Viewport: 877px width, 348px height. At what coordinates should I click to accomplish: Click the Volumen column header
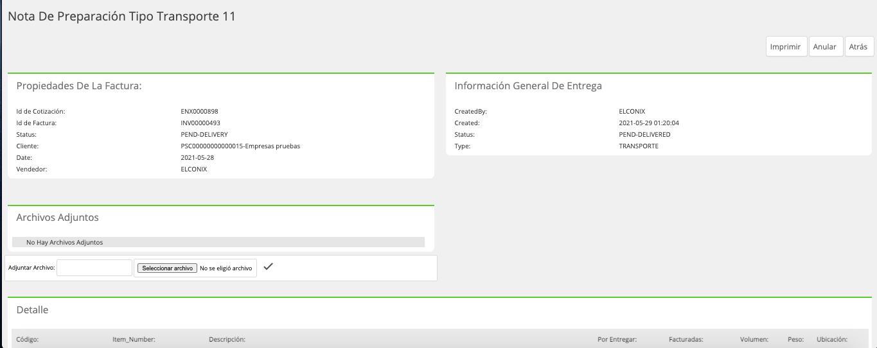point(754,340)
